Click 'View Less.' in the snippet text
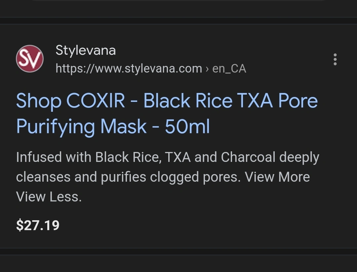Image resolution: width=357 pixels, height=272 pixels. [x=49, y=197]
